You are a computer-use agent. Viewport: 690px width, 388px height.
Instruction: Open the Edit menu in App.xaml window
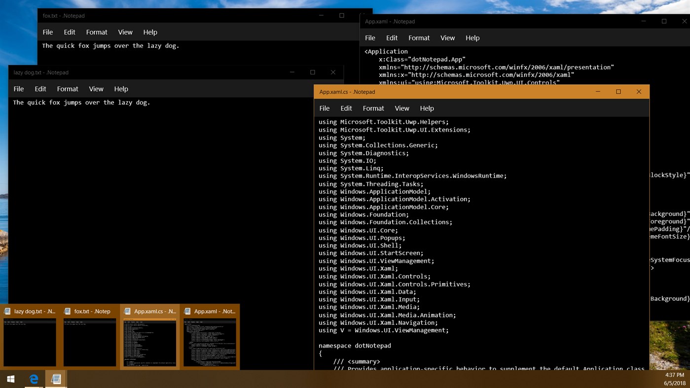(392, 37)
